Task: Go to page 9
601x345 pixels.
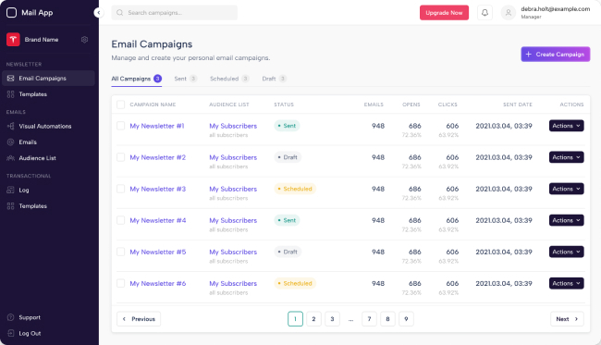Action: pyautogui.click(x=406, y=319)
